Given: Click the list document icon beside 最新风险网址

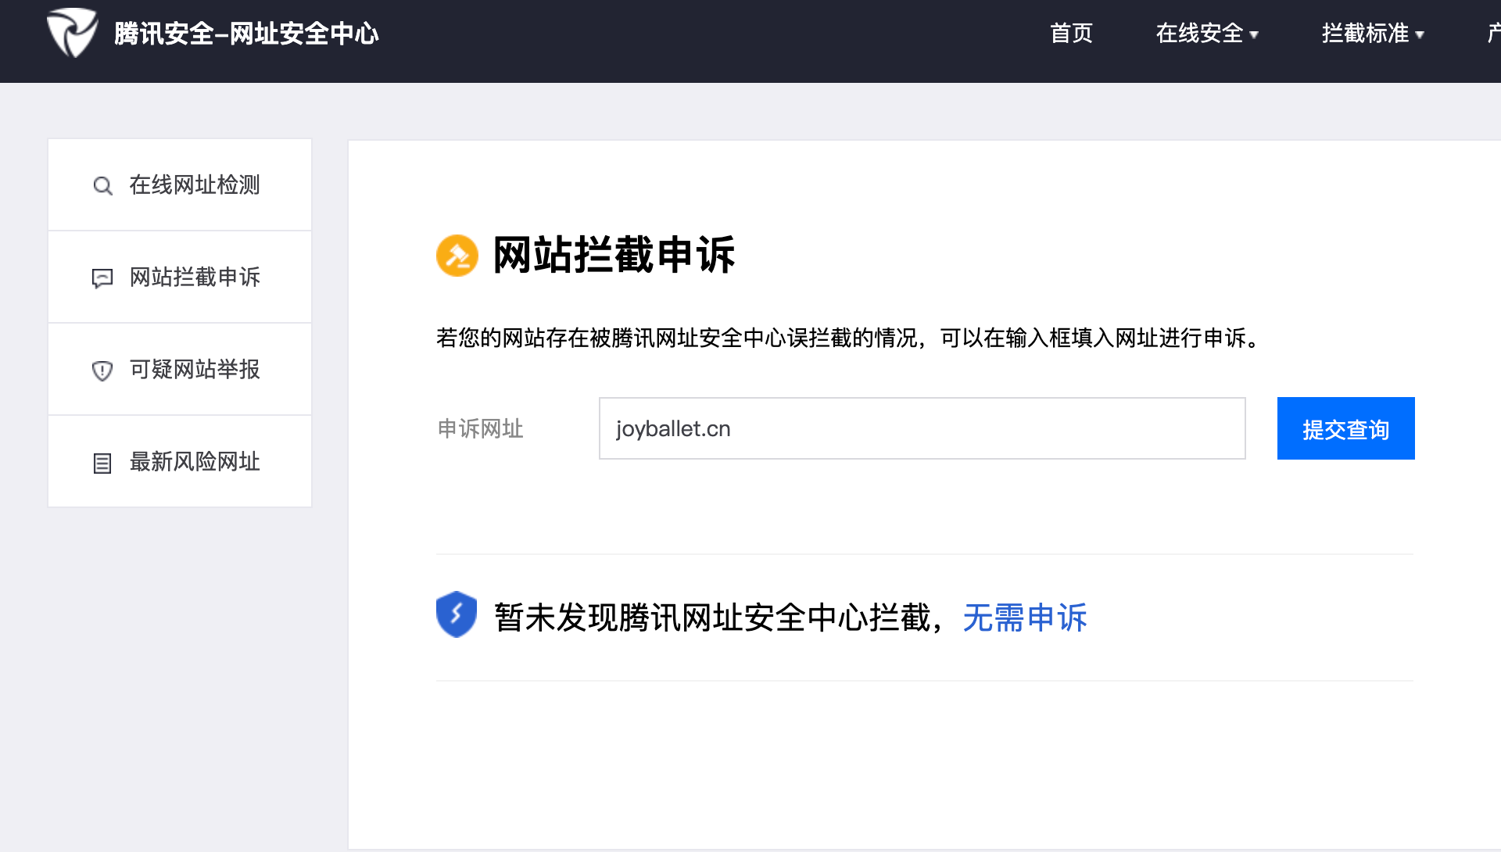Looking at the screenshot, I should (x=102, y=463).
